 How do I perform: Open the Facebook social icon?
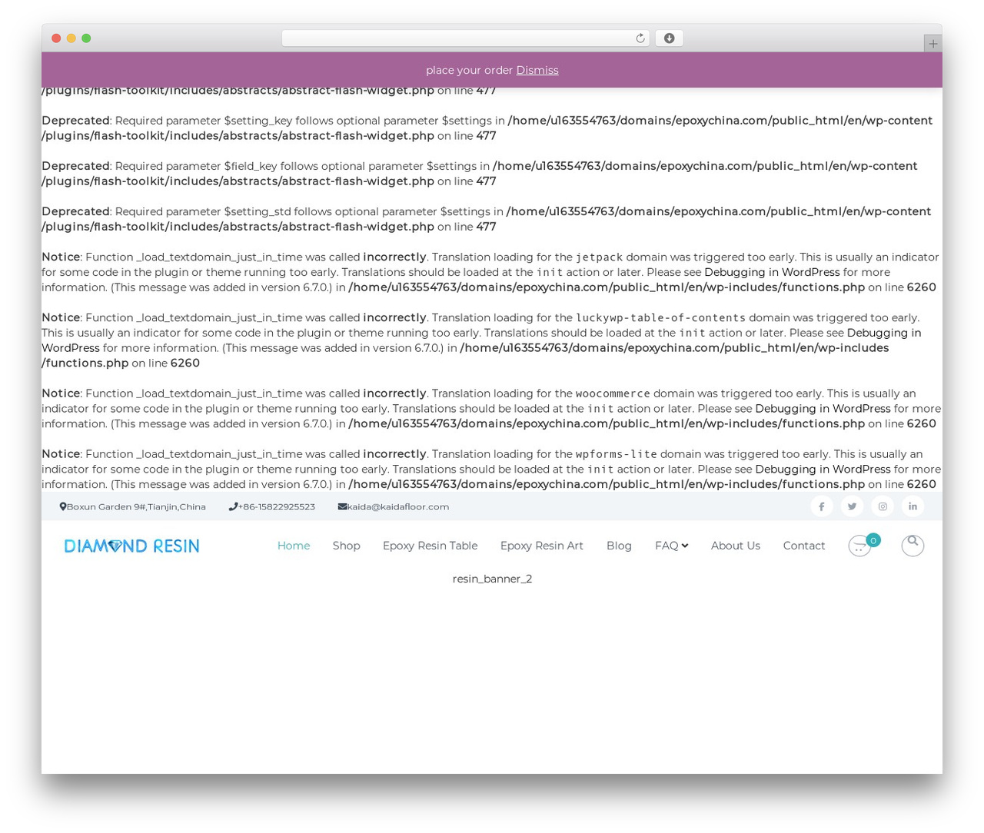[821, 506]
